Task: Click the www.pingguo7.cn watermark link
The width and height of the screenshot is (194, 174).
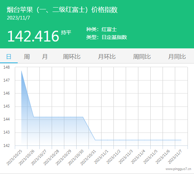Action: (178, 169)
